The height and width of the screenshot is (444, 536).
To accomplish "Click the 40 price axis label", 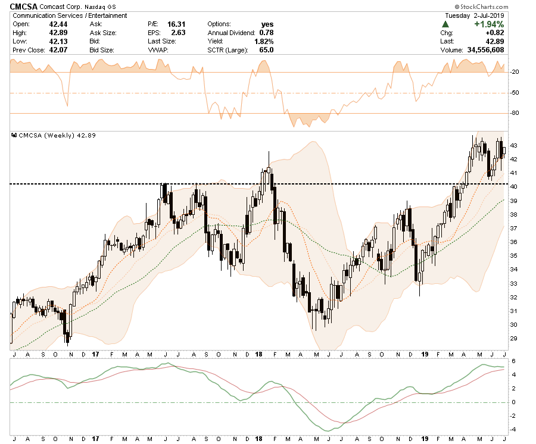I will point(513,187).
